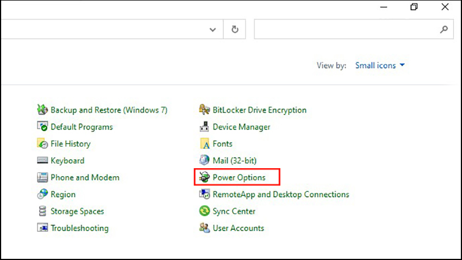
Task: Click the User Accounts icon
Action: pyautogui.click(x=204, y=228)
